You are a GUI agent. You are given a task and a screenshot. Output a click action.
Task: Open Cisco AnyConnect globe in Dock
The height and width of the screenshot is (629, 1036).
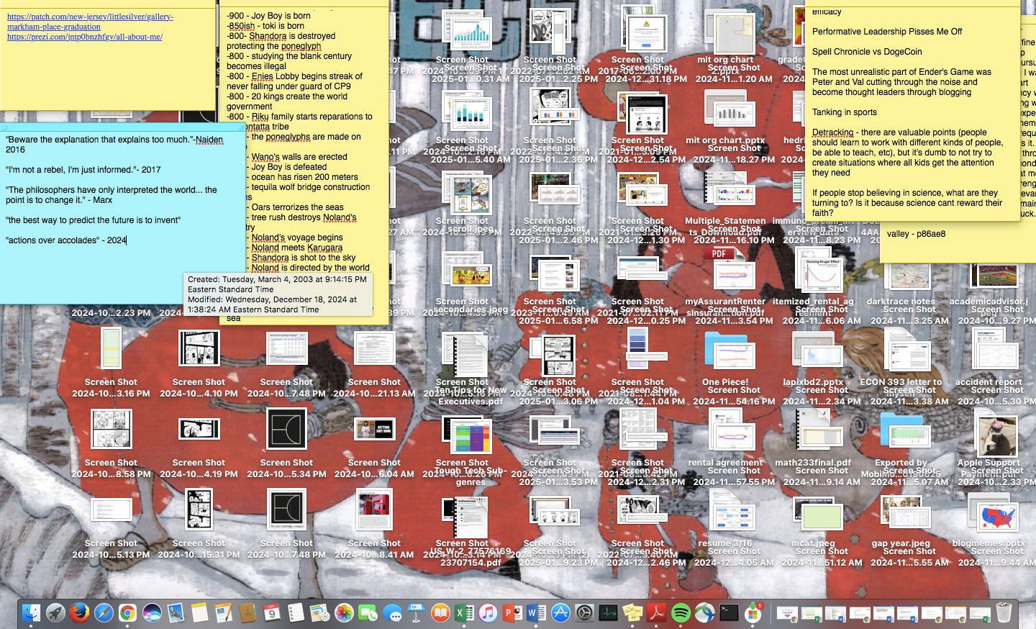coord(705,613)
